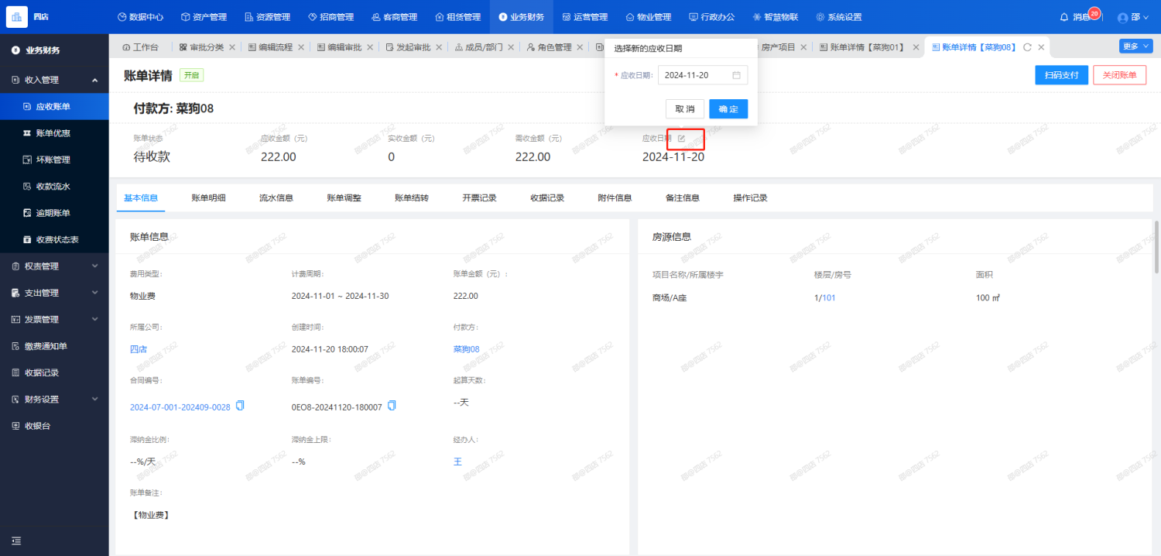1161x556 pixels.
Task: Expand the 权责管理 sidebar group
Action: [x=54, y=266]
